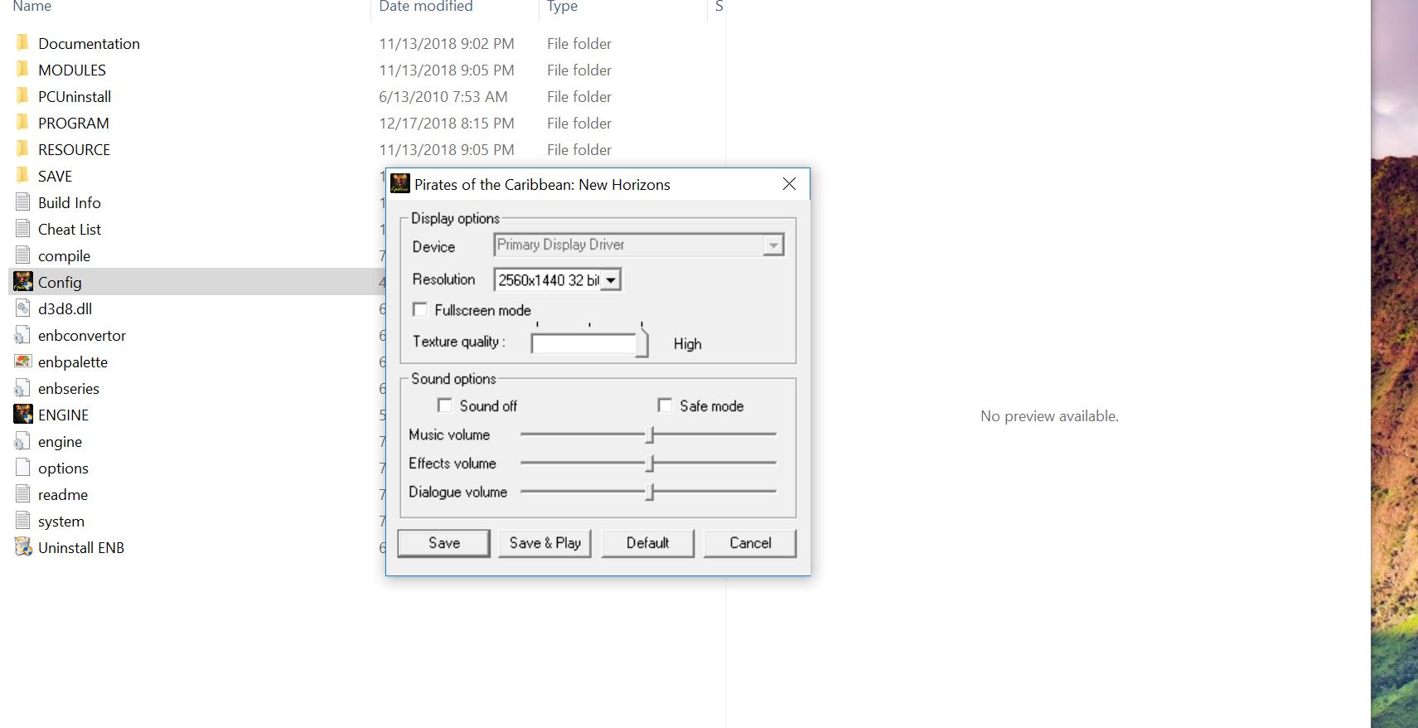Click the Texture quality slider handle
This screenshot has height=728, width=1418.
[642, 342]
